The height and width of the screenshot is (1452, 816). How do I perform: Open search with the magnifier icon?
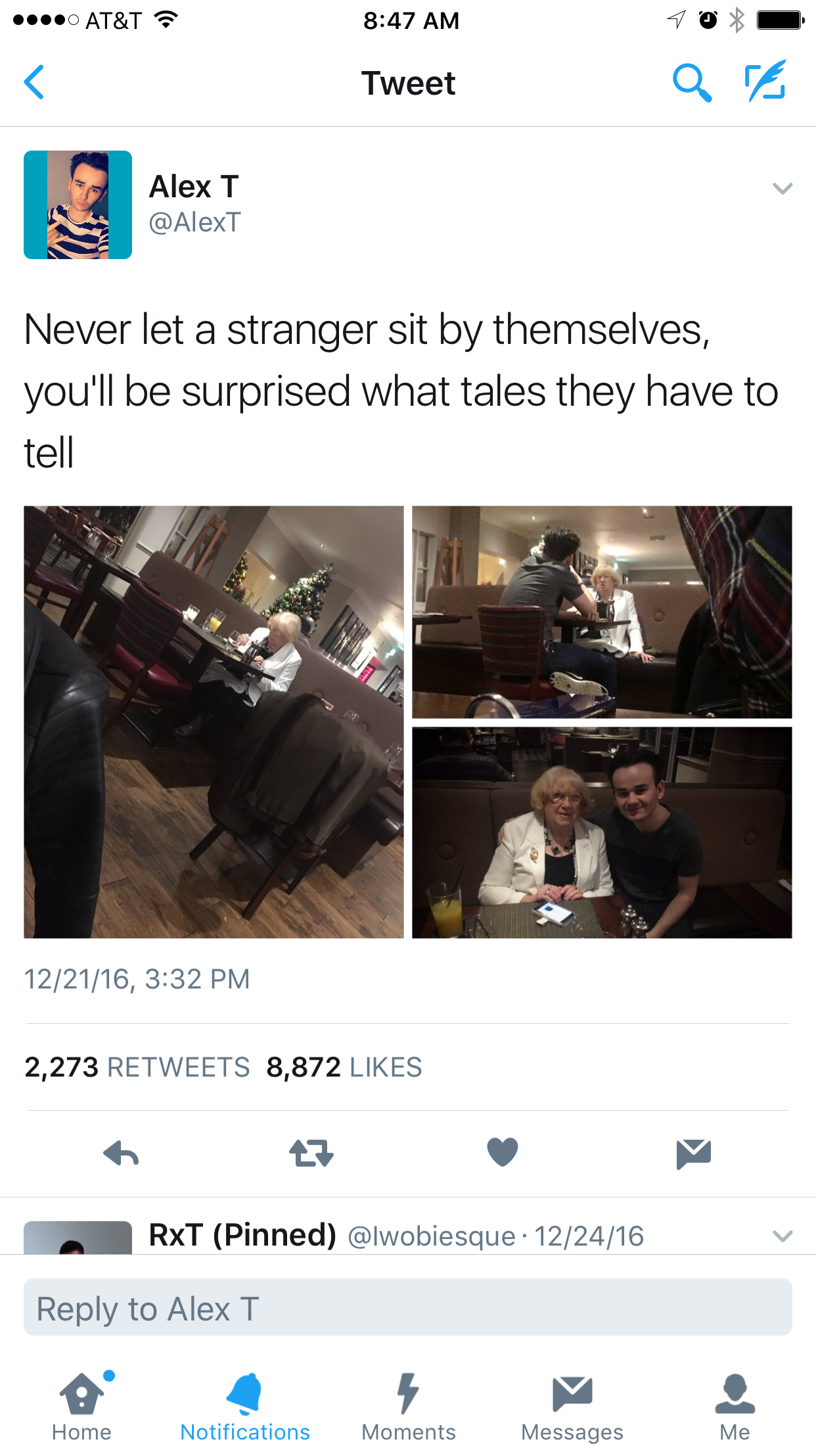[x=692, y=83]
